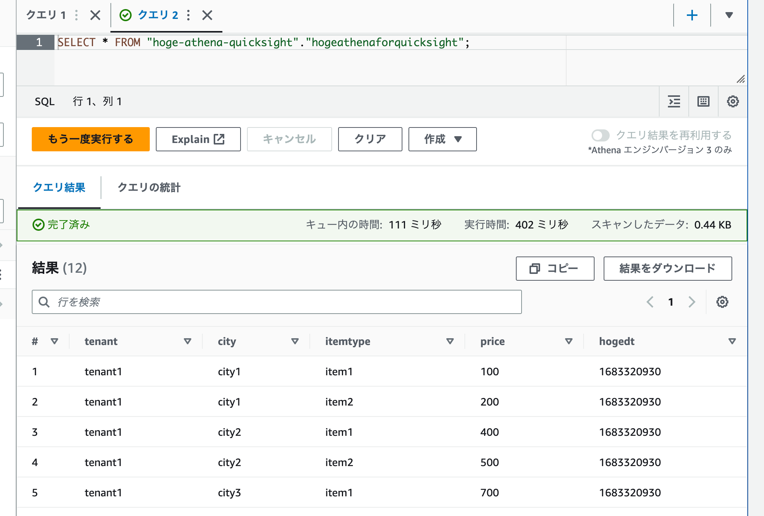Download results with 結果をダウンロード

coord(667,269)
